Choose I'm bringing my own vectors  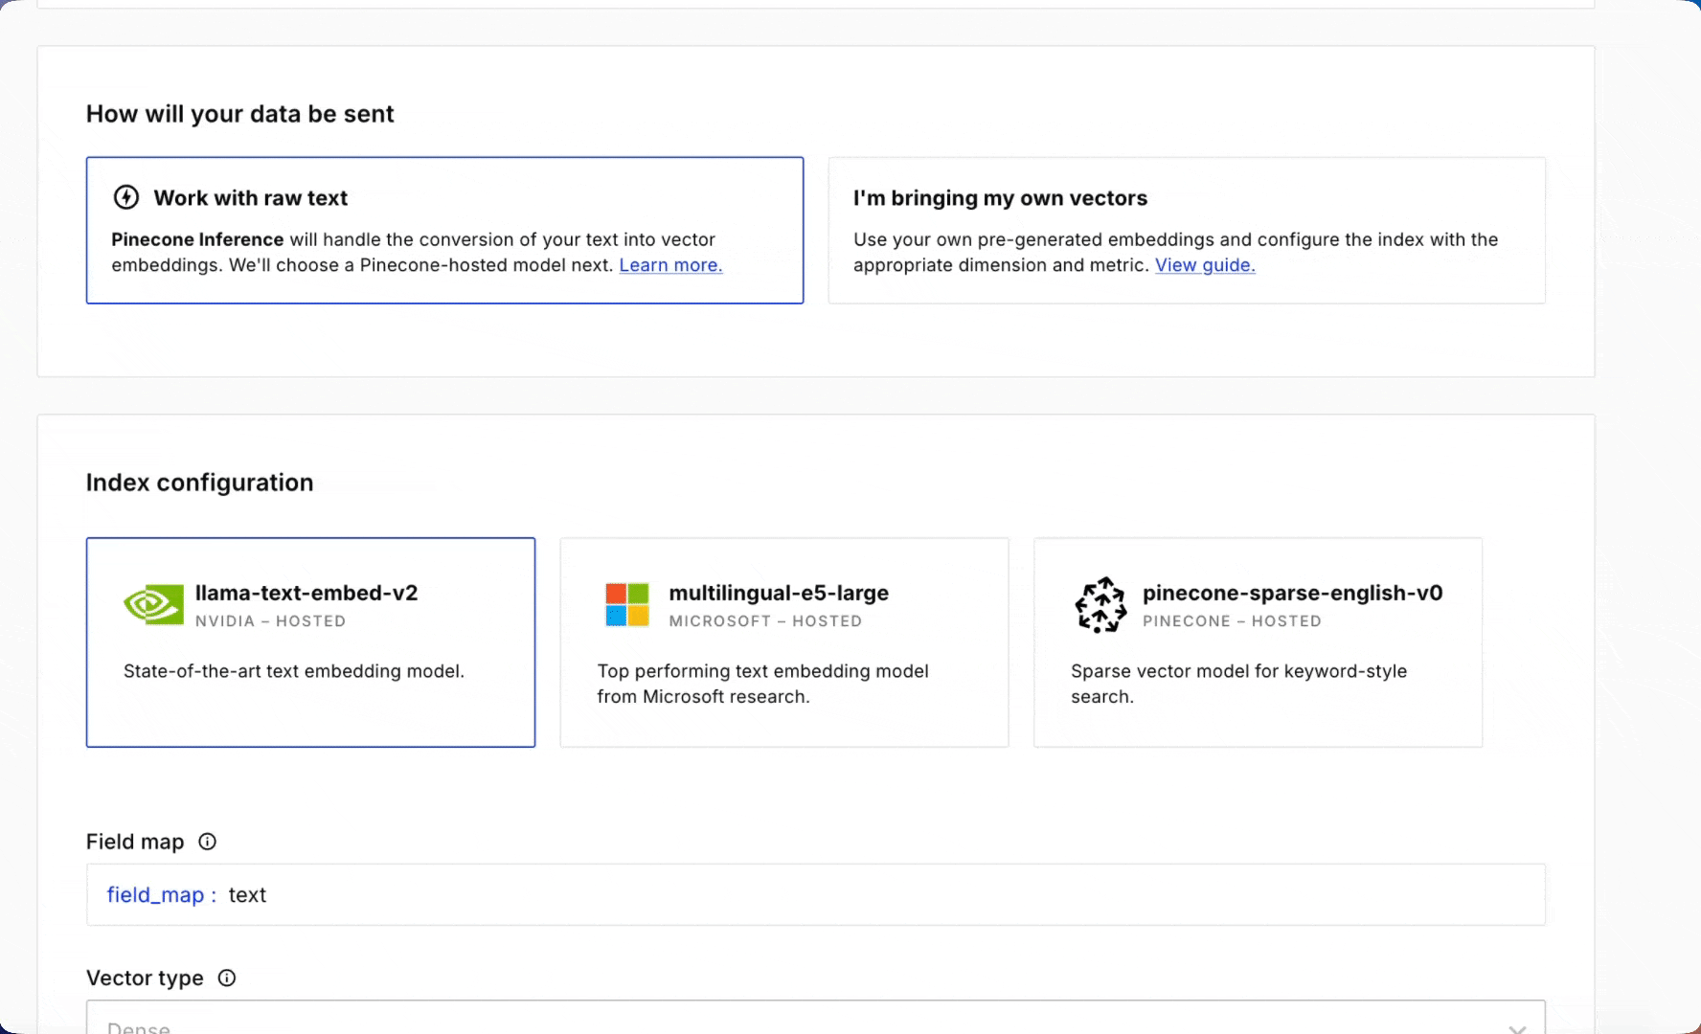1186,230
